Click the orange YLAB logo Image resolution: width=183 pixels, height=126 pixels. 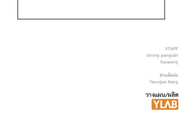(165, 105)
